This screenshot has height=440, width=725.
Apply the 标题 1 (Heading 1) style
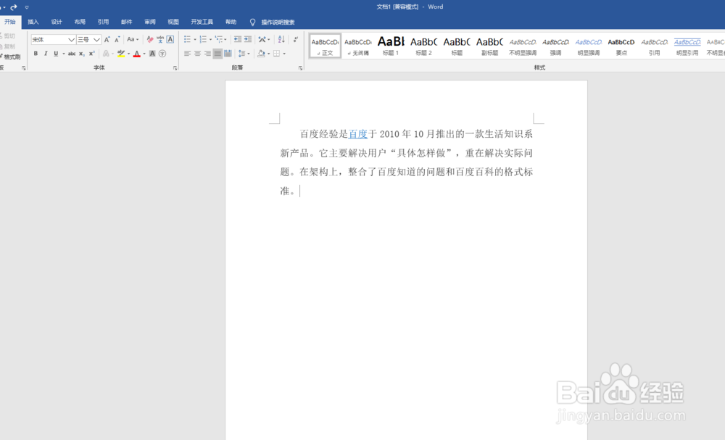[391, 46]
